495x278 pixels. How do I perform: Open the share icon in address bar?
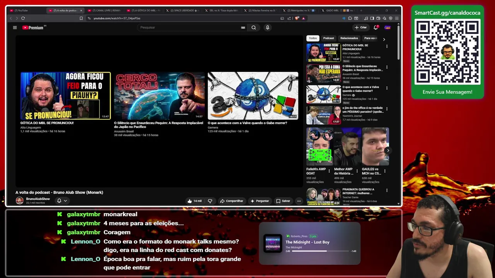[x=289, y=18]
